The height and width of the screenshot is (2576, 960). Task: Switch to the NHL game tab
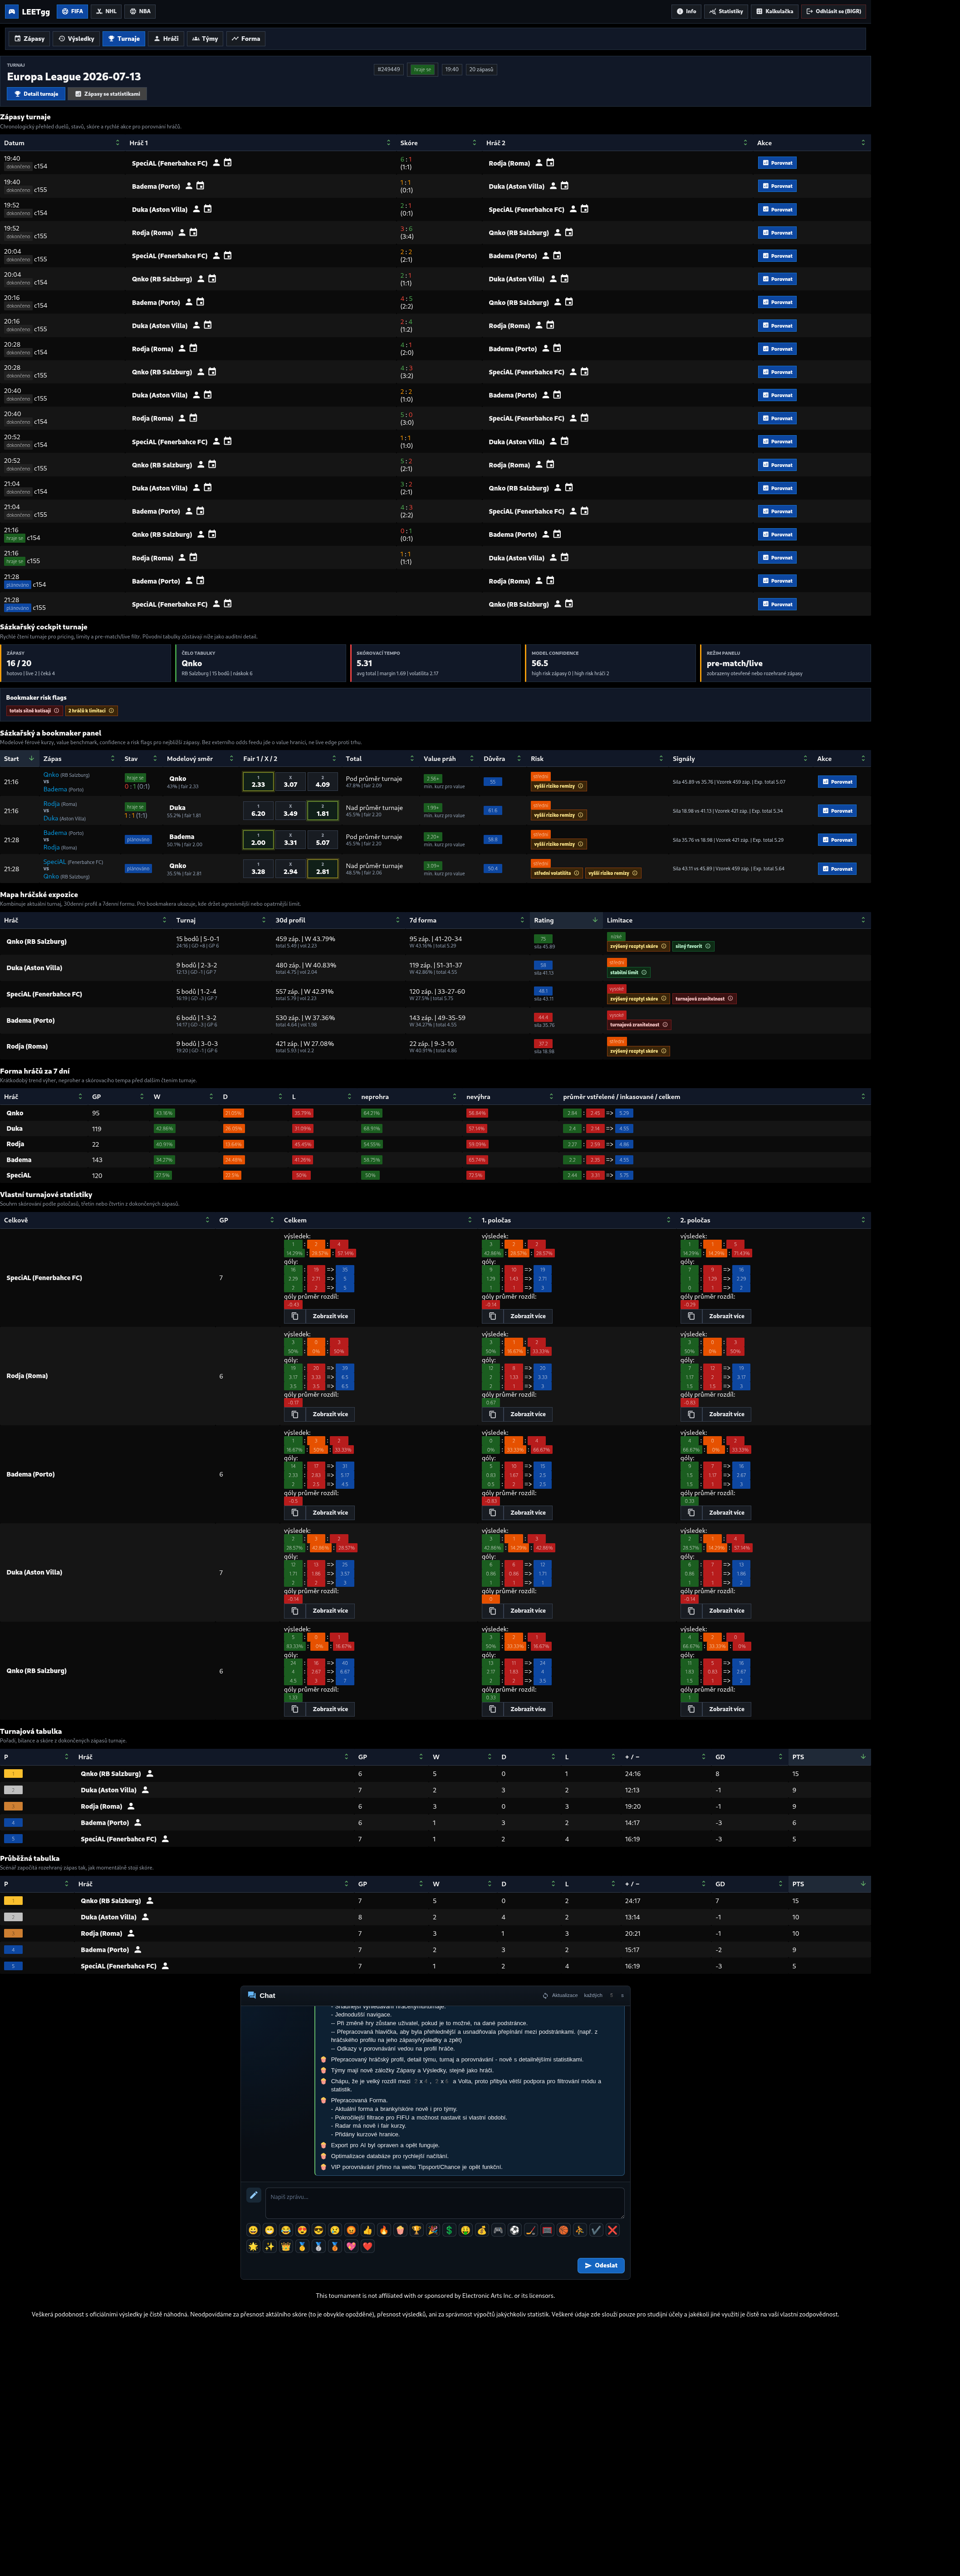tap(106, 11)
